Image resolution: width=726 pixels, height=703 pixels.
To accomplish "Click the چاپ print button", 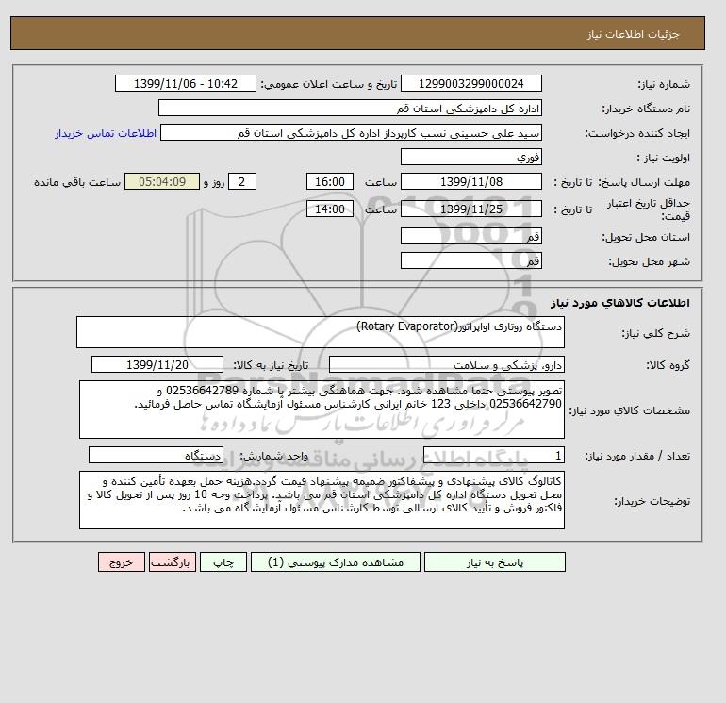I will pyautogui.click(x=223, y=562).
